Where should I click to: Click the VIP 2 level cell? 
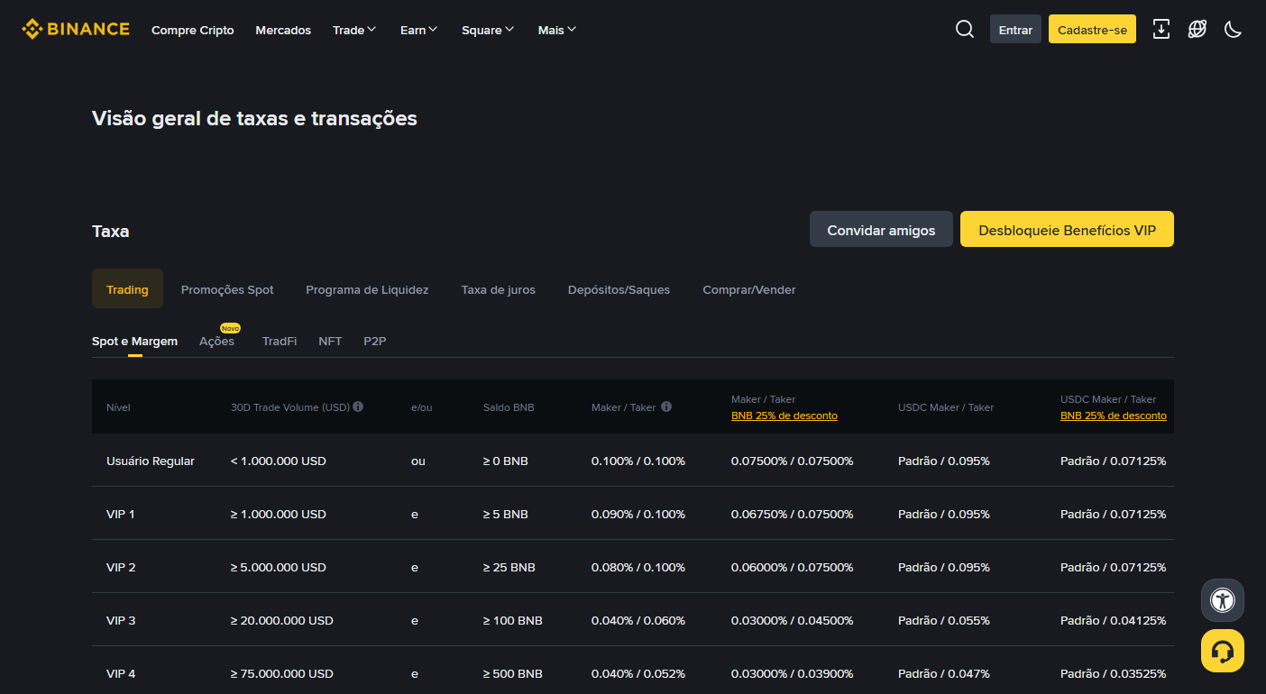click(121, 567)
